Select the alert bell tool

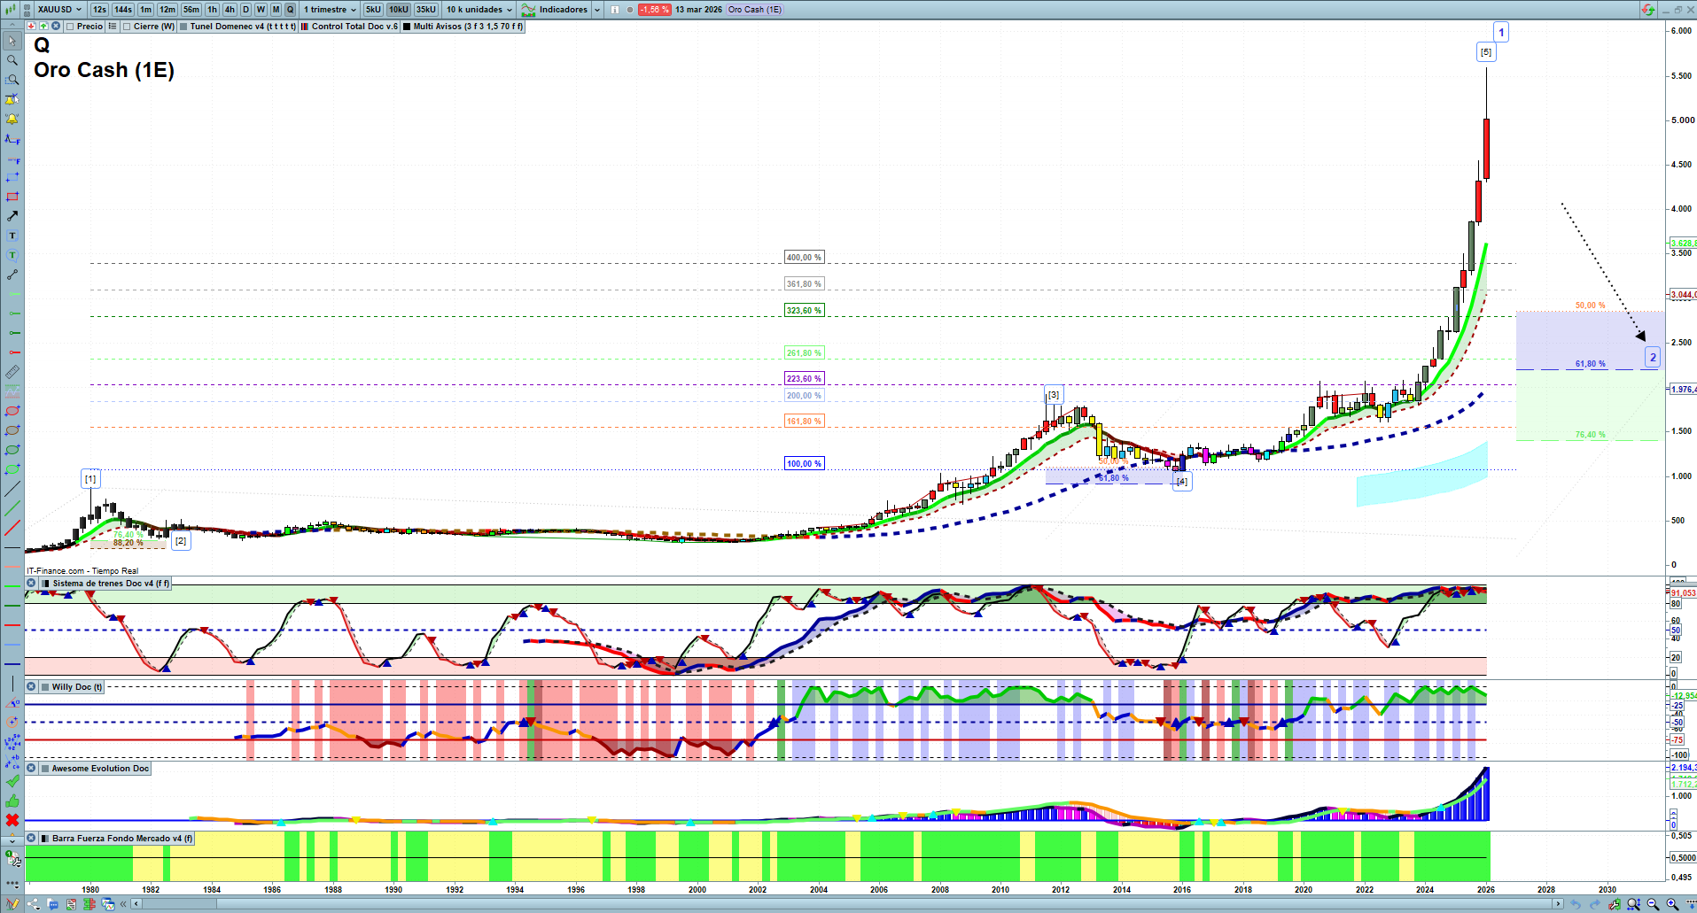coord(12,119)
